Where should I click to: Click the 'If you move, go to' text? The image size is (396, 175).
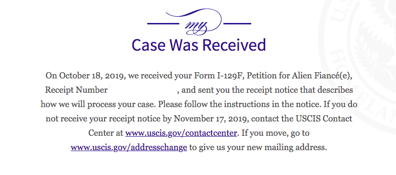pyautogui.click(x=275, y=133)
